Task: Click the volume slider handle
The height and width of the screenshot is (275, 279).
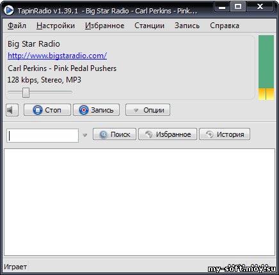Action: pyautogui.click(x=26, y=92)
